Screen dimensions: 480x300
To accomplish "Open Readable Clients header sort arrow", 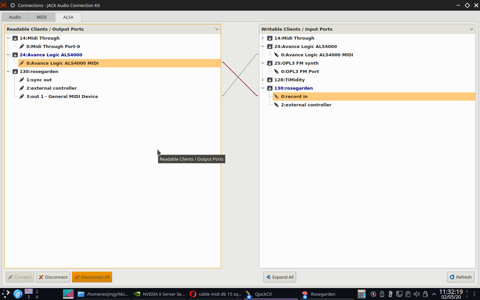I will coord(217,29).
